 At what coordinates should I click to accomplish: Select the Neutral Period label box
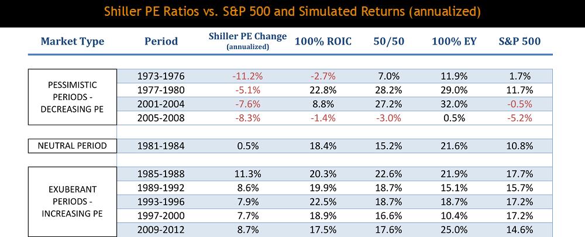point(73,145)
